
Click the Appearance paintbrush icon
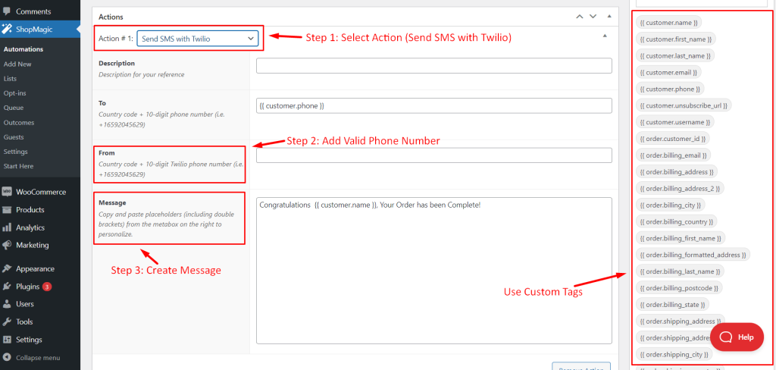(x=7, y=268)
